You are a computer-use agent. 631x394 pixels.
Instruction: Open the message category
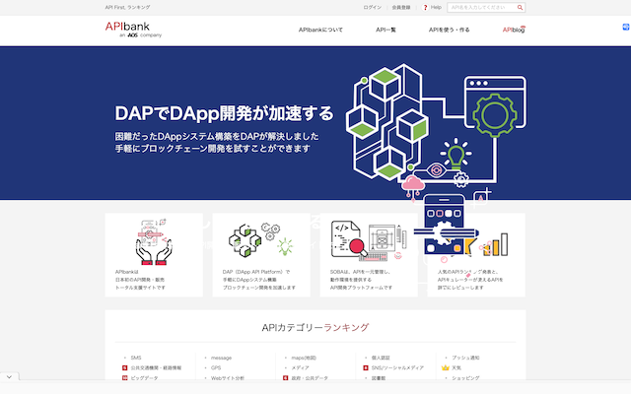[x=221, y=358]
